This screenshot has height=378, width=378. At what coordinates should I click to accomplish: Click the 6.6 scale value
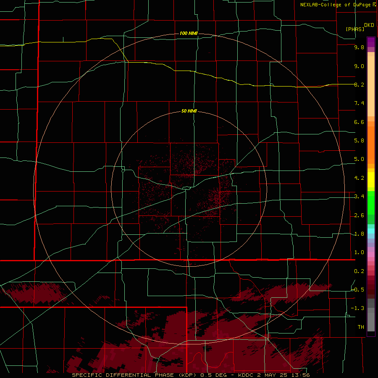coord(359,122)
